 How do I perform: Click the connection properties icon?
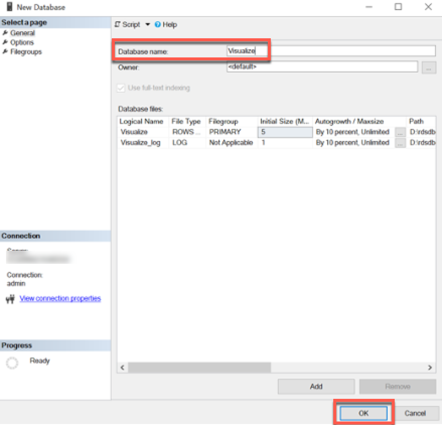point(10,300)
